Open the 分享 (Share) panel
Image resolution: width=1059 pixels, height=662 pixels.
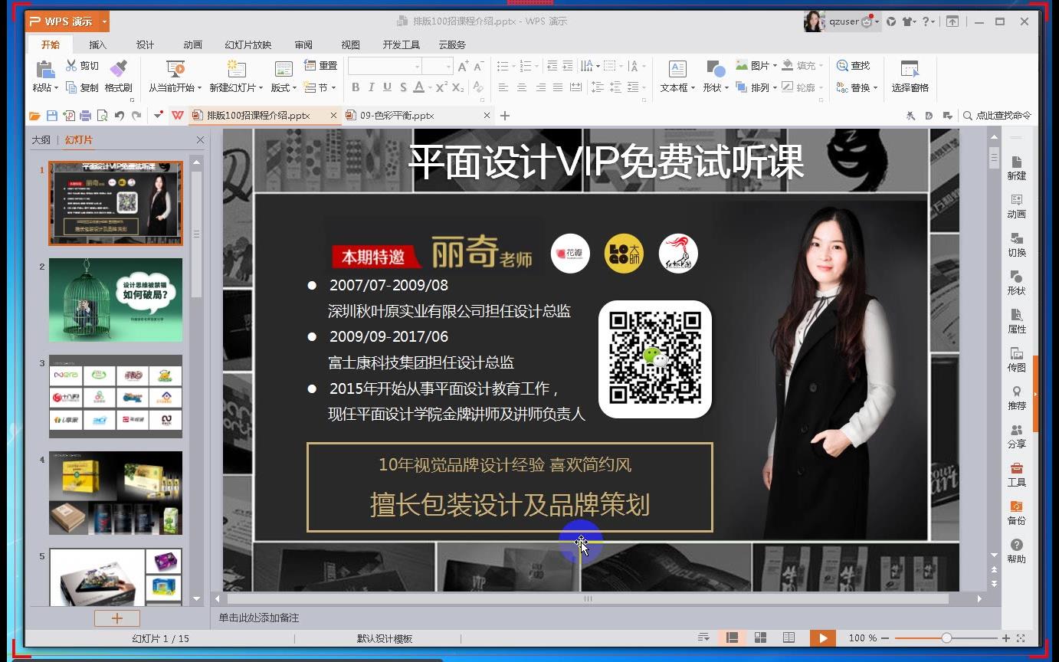coord(1016,437)
